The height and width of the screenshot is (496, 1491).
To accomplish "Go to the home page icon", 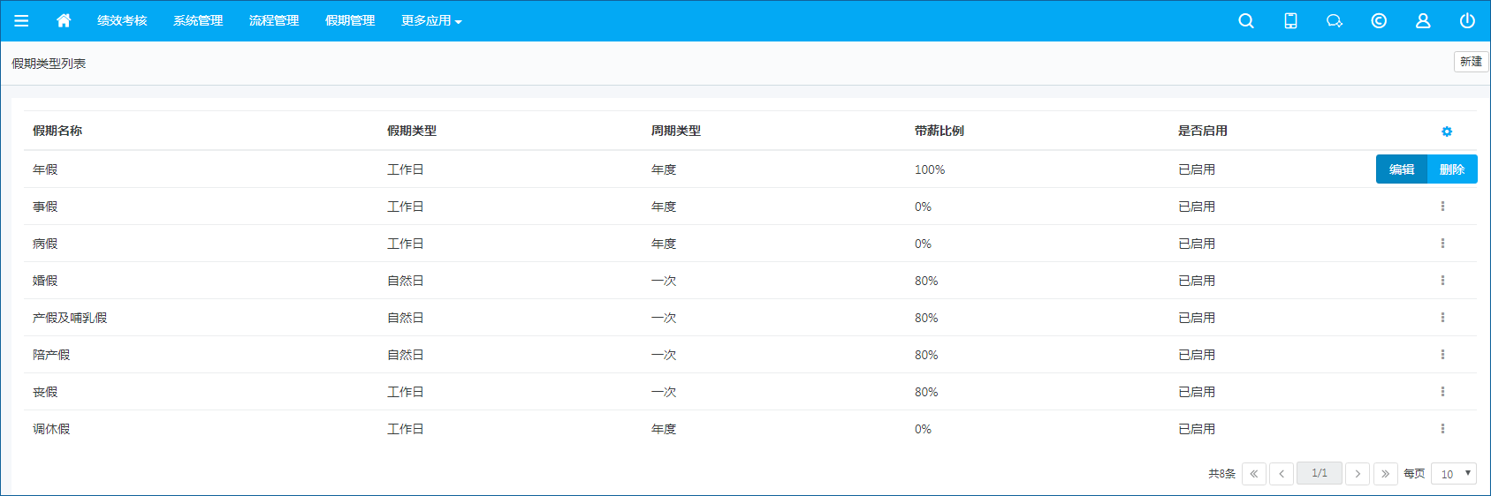I will (x=64, y=21).
